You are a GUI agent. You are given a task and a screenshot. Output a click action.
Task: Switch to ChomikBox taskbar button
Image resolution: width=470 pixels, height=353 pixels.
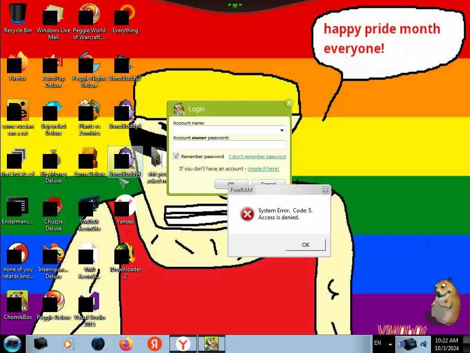211,344
